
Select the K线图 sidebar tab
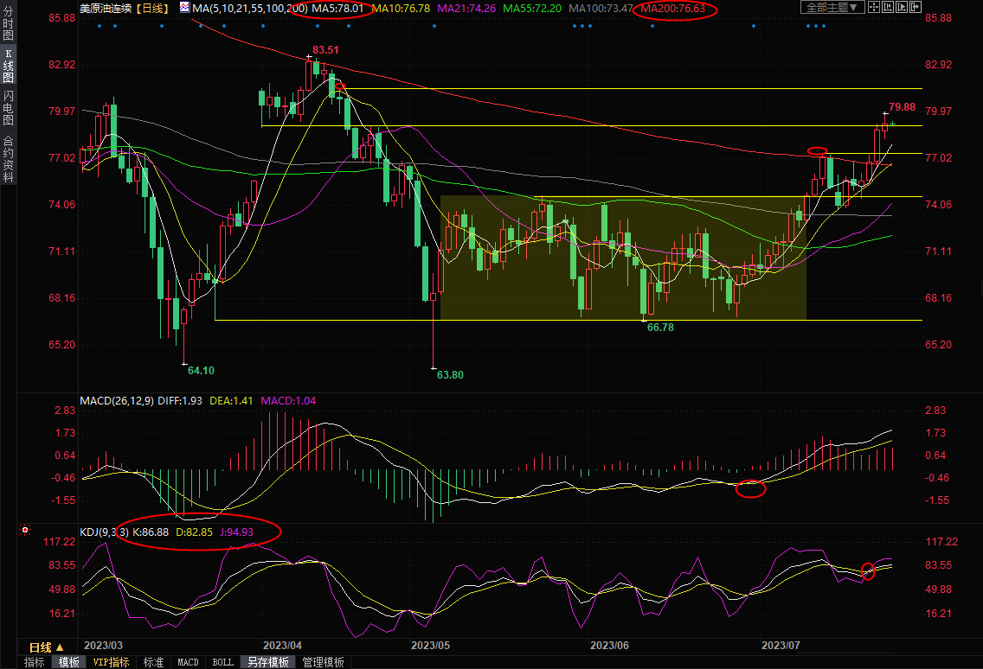pos(8,66)
